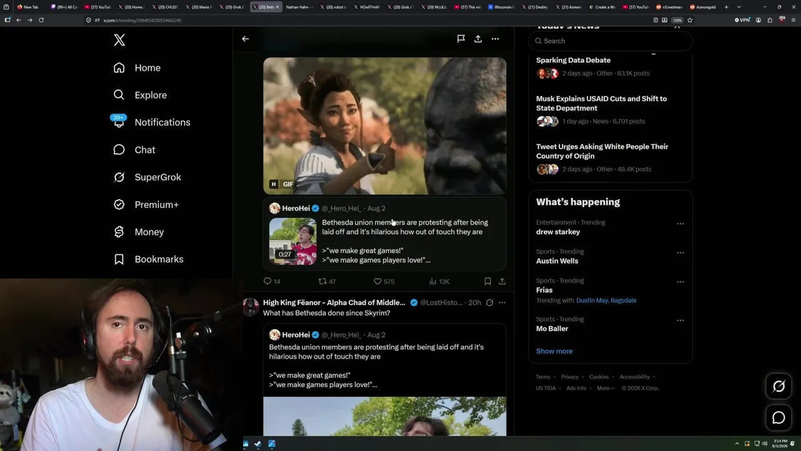Bookmark this page using the star icon
This screenshot has height=451, width=801.
click(690, 20)
